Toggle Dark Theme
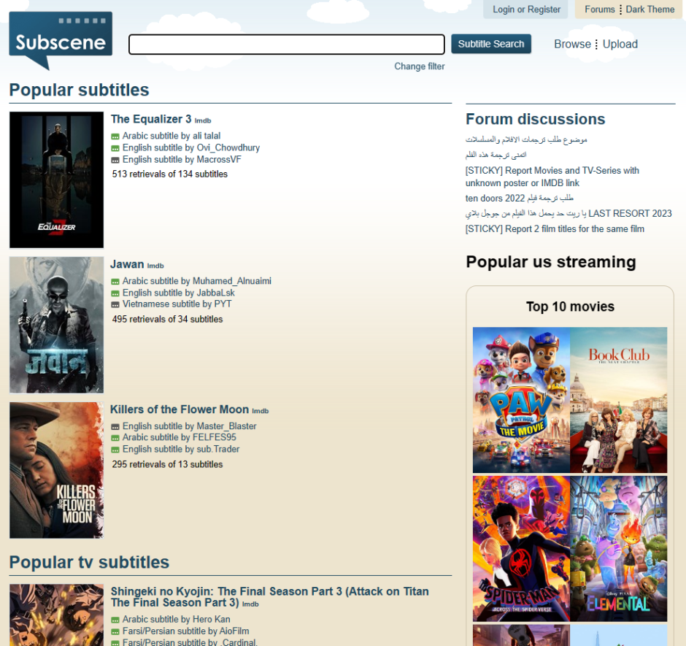 [650, 9]
